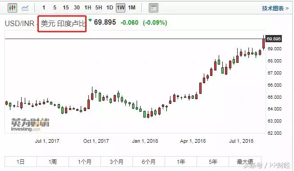Choose the 1 minute interval
The width and height of the screenshot is (294, 171).
(44, 8)
